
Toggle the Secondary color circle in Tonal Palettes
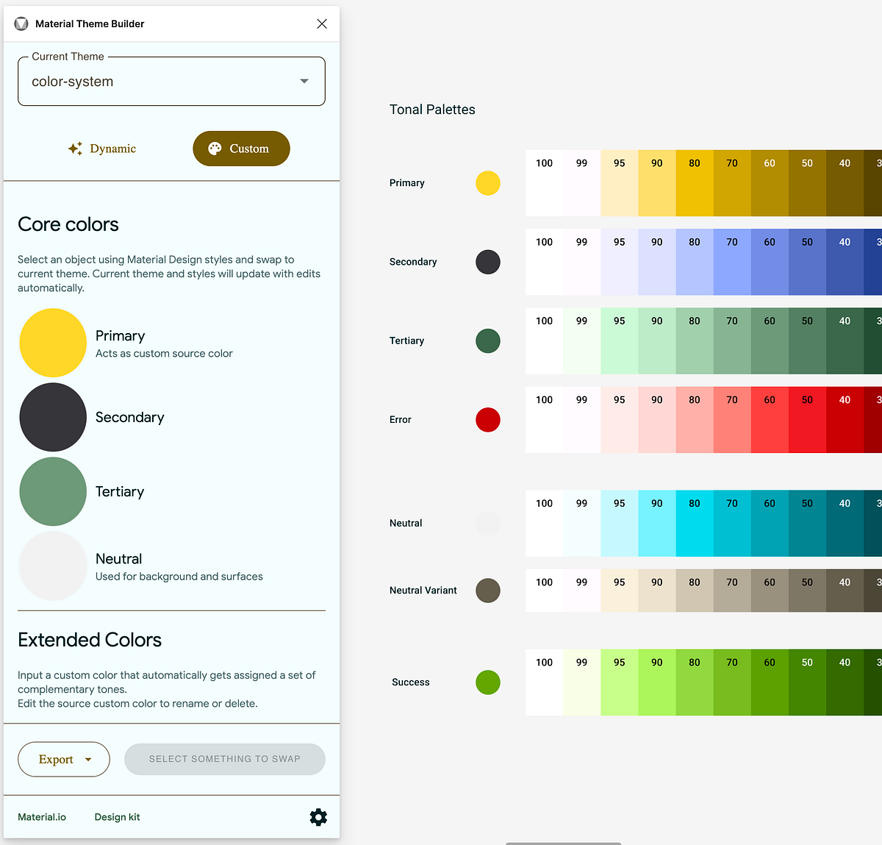pos(487,262)
